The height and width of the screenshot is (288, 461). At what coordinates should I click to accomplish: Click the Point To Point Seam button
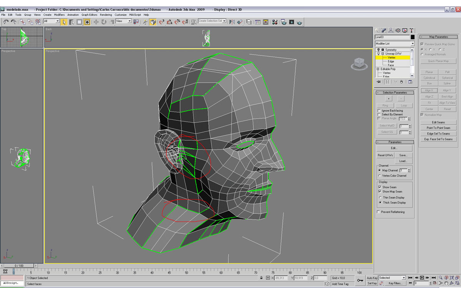pyautogui.click(x=438, y=128)
